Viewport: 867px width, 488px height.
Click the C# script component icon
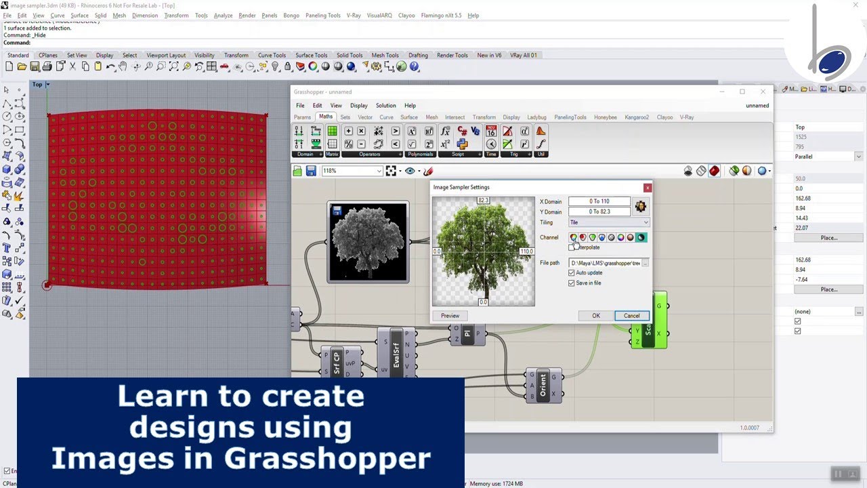(462, 131)
